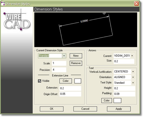Expand the Current Dimension Style dropdown
The width and height of the screenshot is (143, 117).
point(64,56)
